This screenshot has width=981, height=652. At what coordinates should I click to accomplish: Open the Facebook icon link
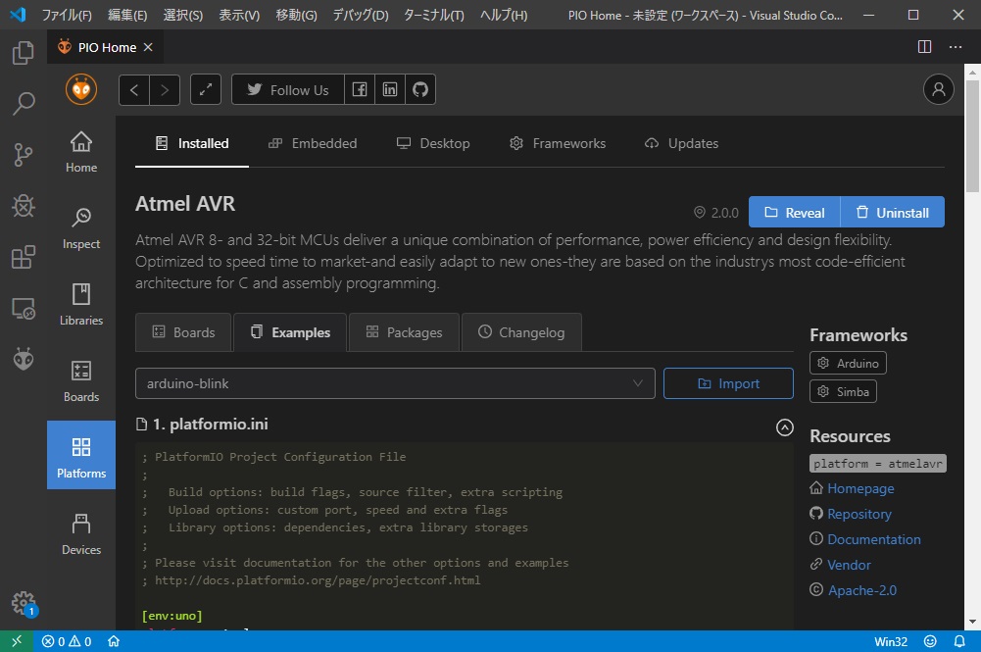coord(360,89)
